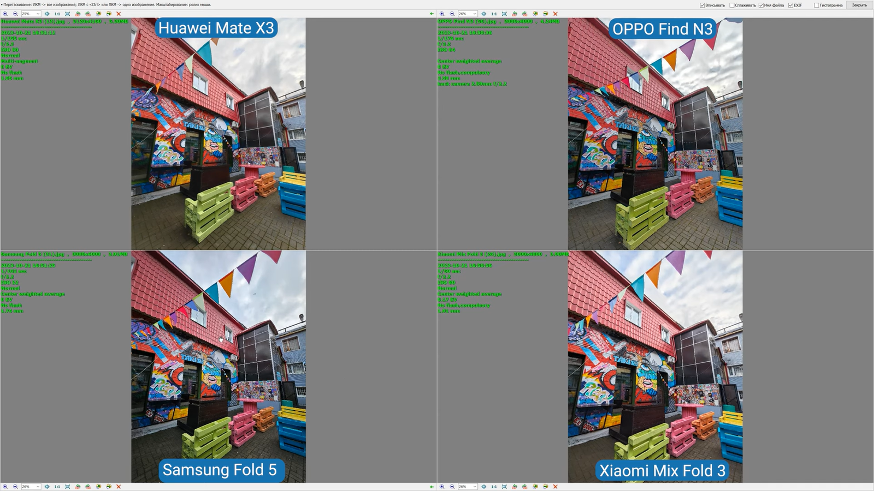Click the red X in the OPPO pane toolbar
The image size is (874, 491).
pos(556,14)
